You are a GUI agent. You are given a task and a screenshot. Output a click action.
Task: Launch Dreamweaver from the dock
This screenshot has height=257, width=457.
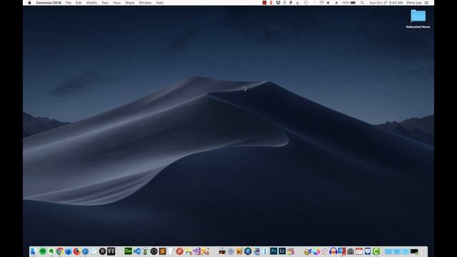coord(128,251)
